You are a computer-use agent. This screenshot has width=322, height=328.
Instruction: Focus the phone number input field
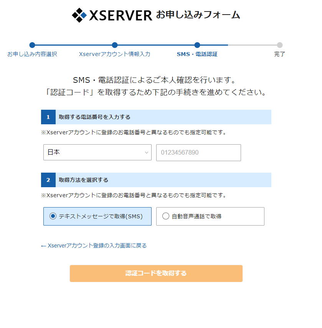coord(198,153)
